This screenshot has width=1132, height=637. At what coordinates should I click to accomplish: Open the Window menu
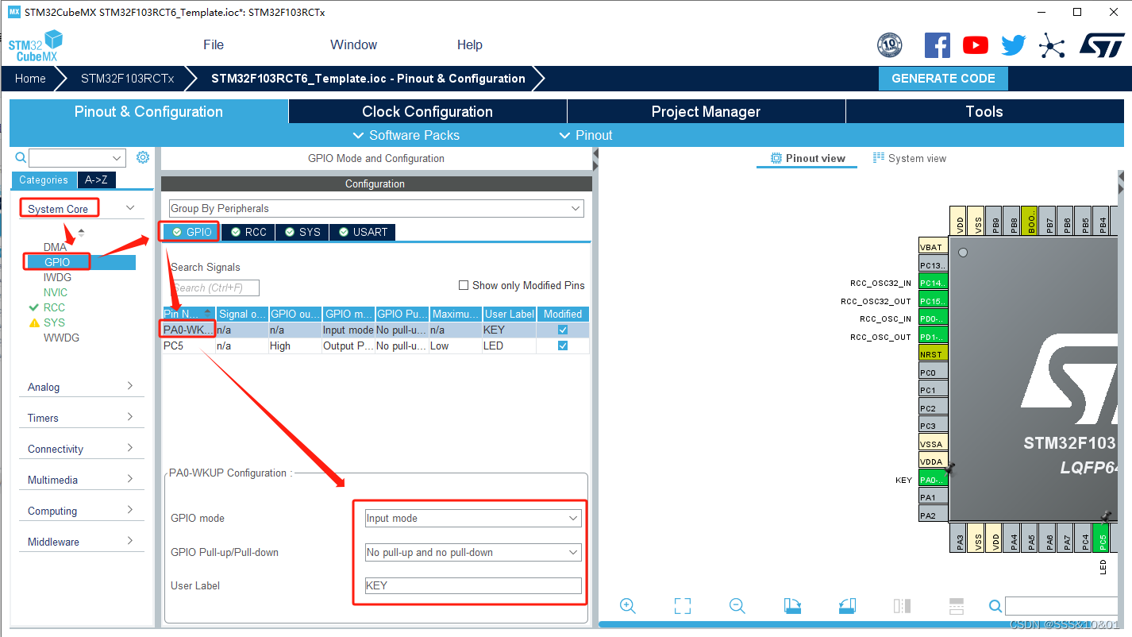coord(354,44)
